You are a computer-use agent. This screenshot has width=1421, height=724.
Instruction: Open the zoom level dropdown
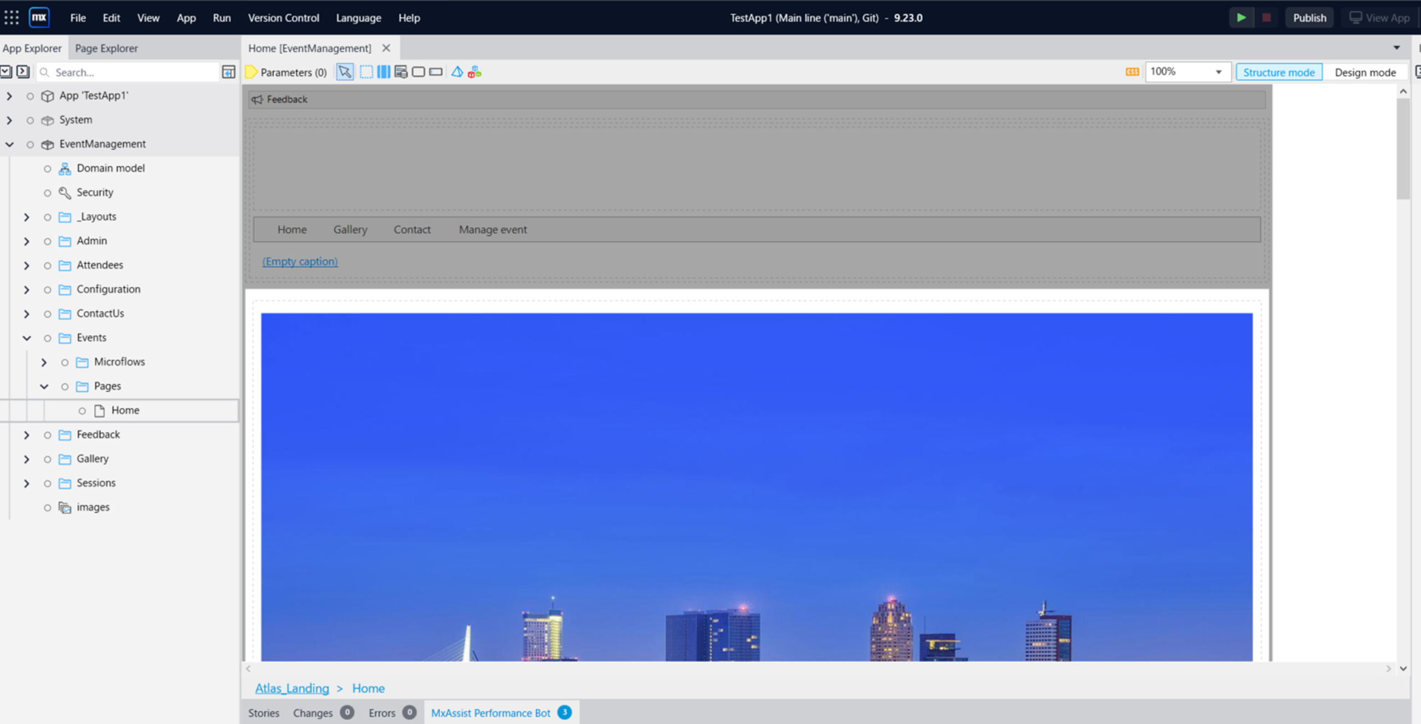1218,71
